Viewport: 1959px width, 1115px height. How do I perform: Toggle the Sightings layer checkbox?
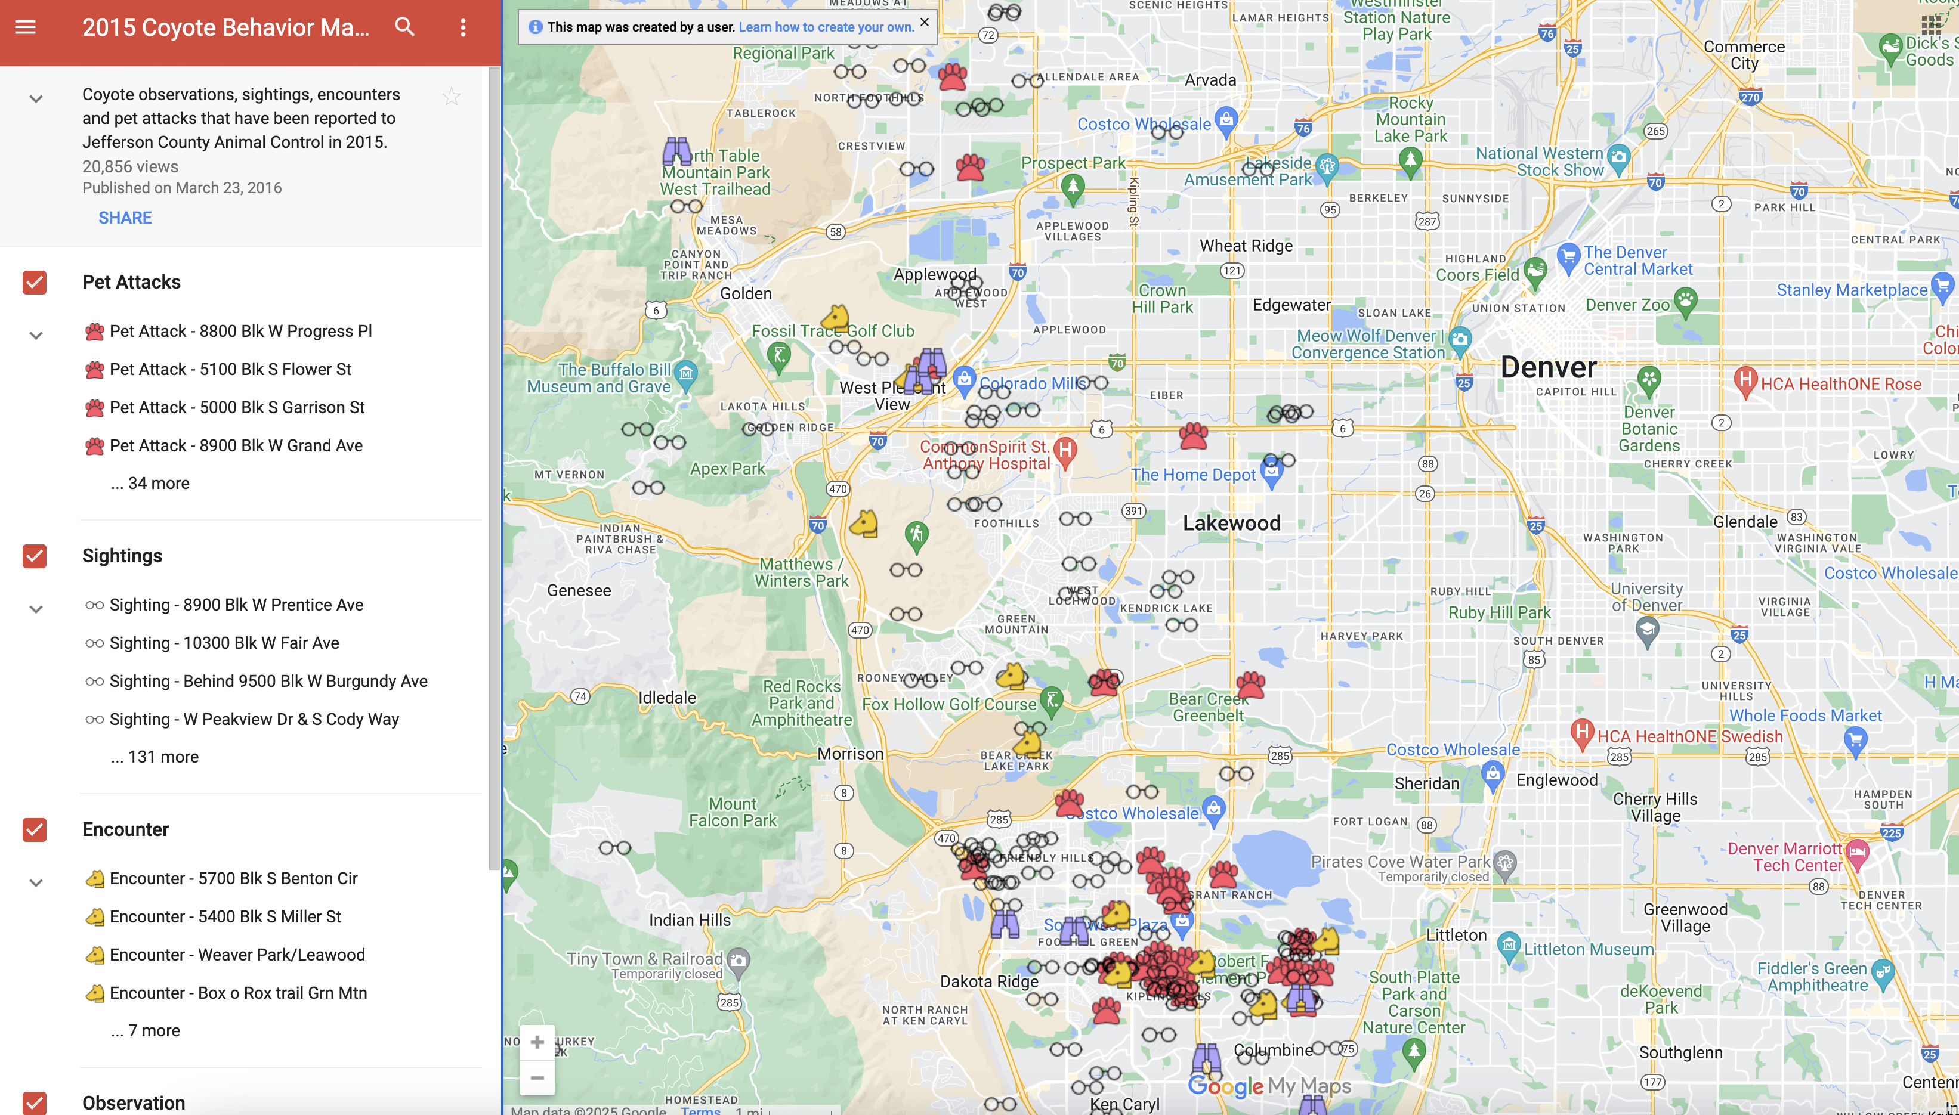pyautogui.click(x=34, y=556)
